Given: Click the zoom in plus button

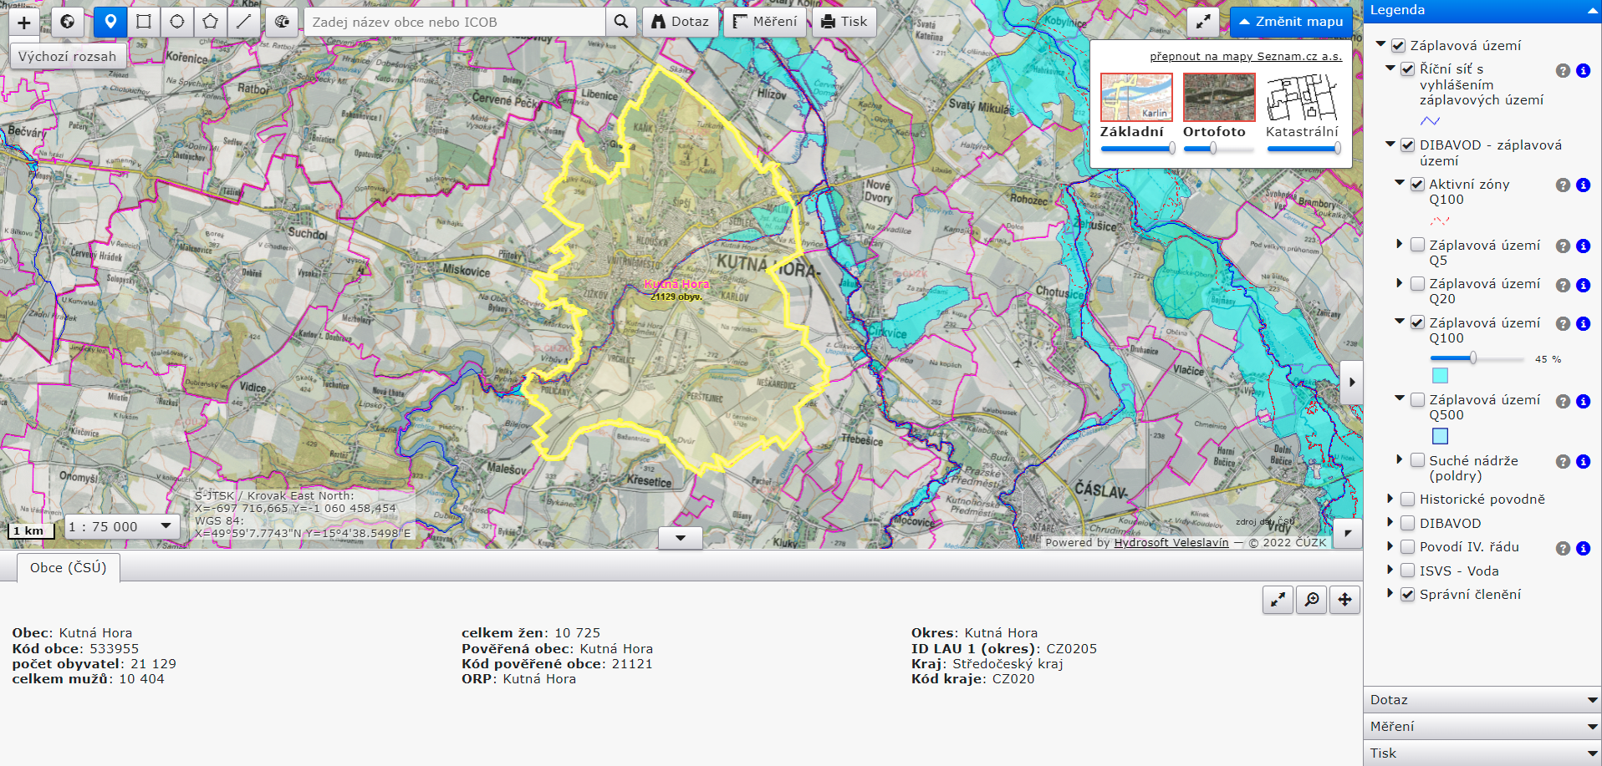Looking at the screenshot, I should [x=24, y=23].
